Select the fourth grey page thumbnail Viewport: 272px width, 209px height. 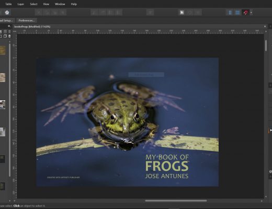click(x=3, y=132)
